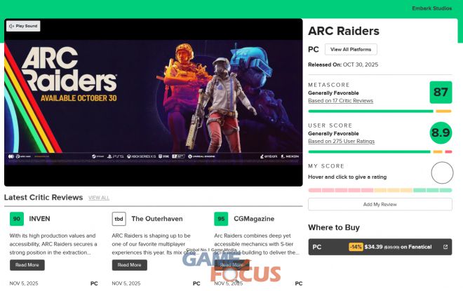Click the 8.9 user score circle
The image size is (463, 291).
click(441, 133)
